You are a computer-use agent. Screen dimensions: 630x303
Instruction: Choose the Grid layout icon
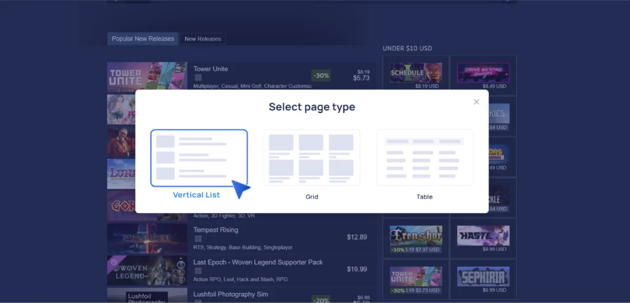[x=311, y=157]
